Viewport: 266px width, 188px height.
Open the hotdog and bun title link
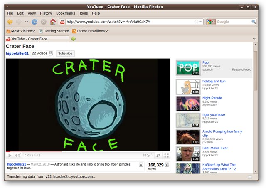tap(214, 81)
